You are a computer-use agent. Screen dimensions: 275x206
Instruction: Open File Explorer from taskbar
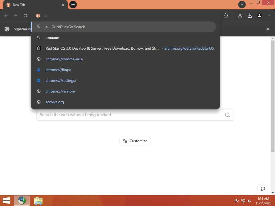pyautogui.click(x=38, y=201)
